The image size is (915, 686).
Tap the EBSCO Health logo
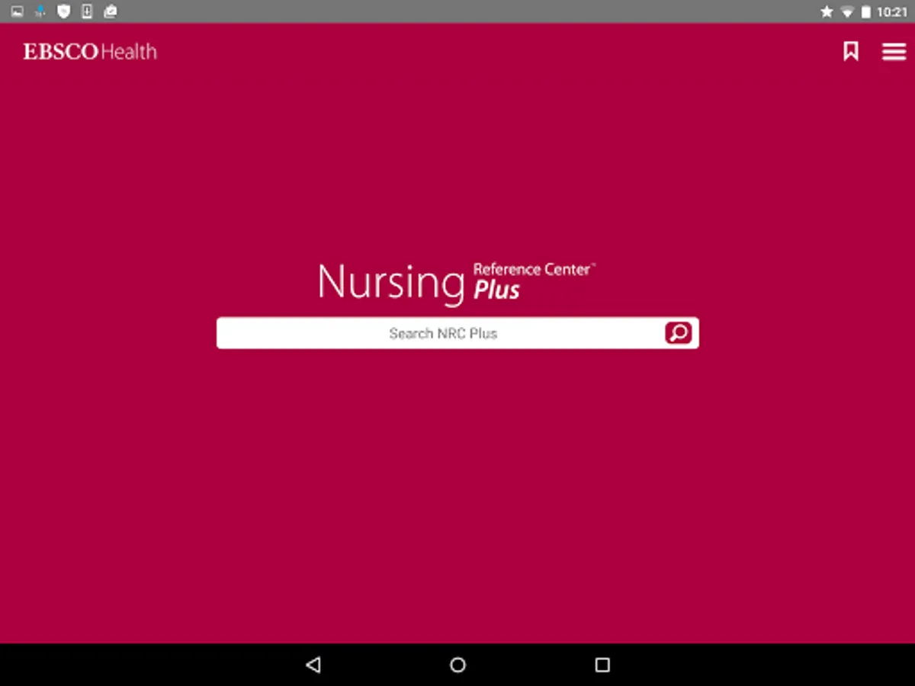click(90, 52)
